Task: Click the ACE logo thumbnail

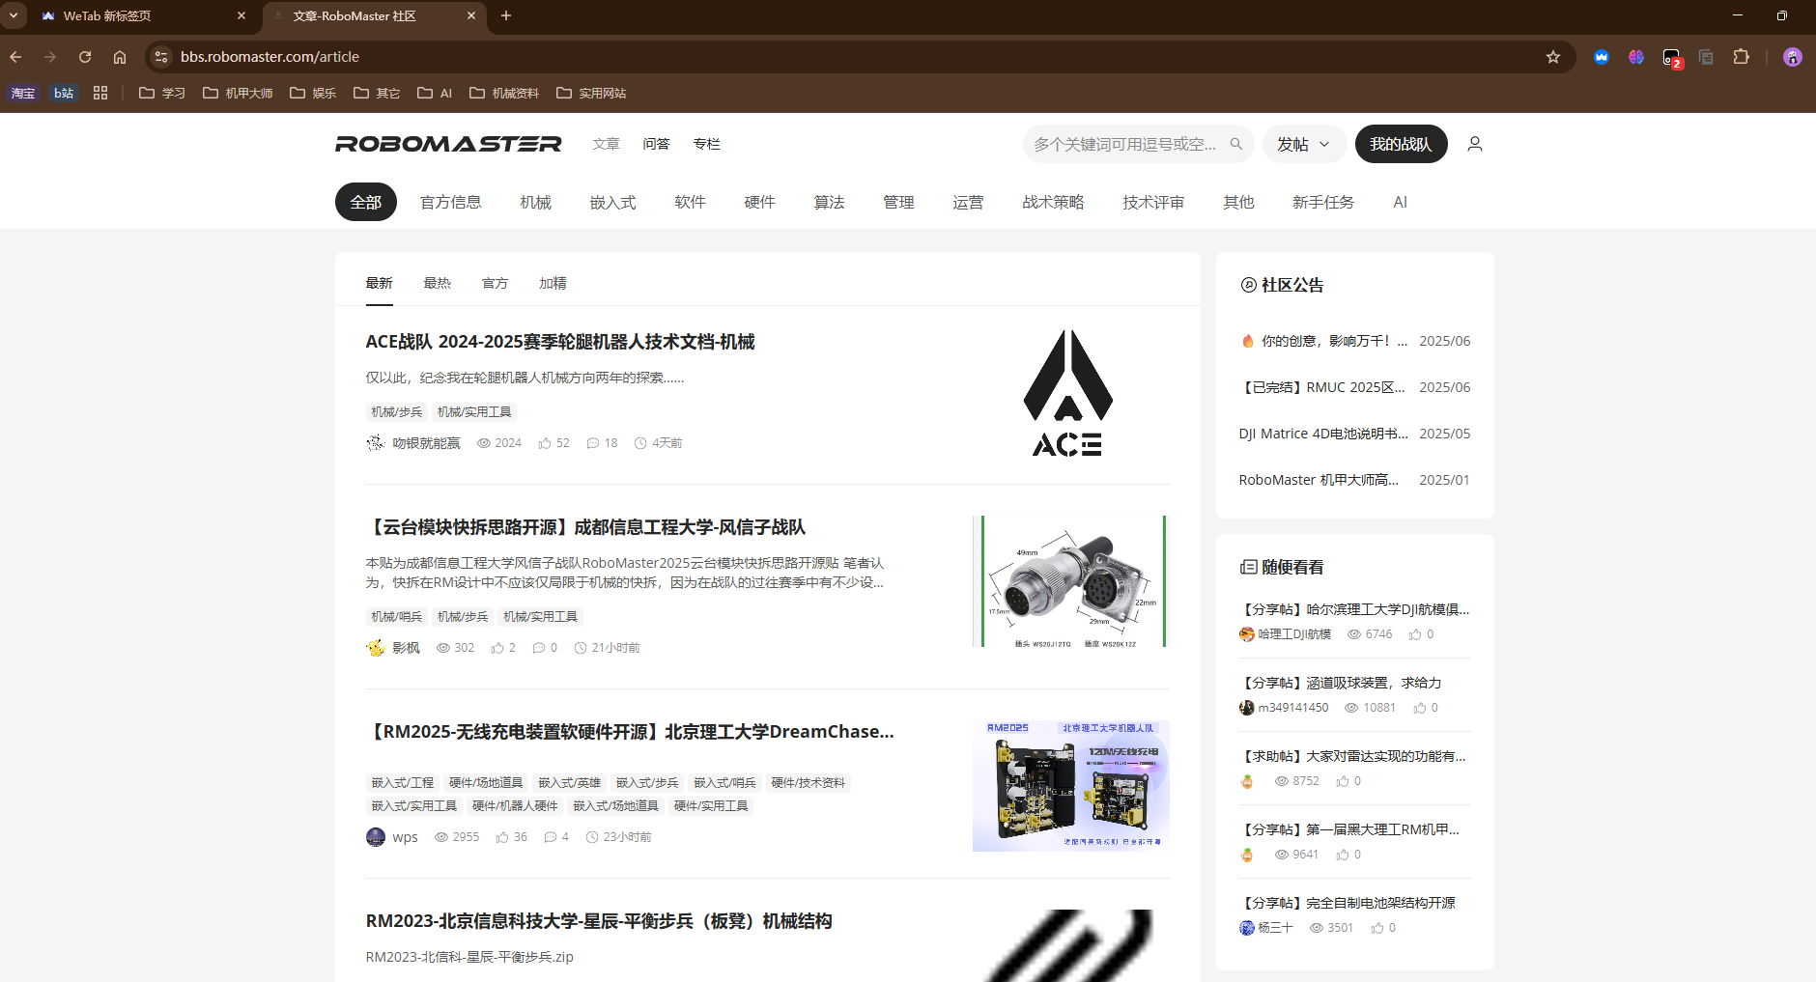Action: 1067,393
